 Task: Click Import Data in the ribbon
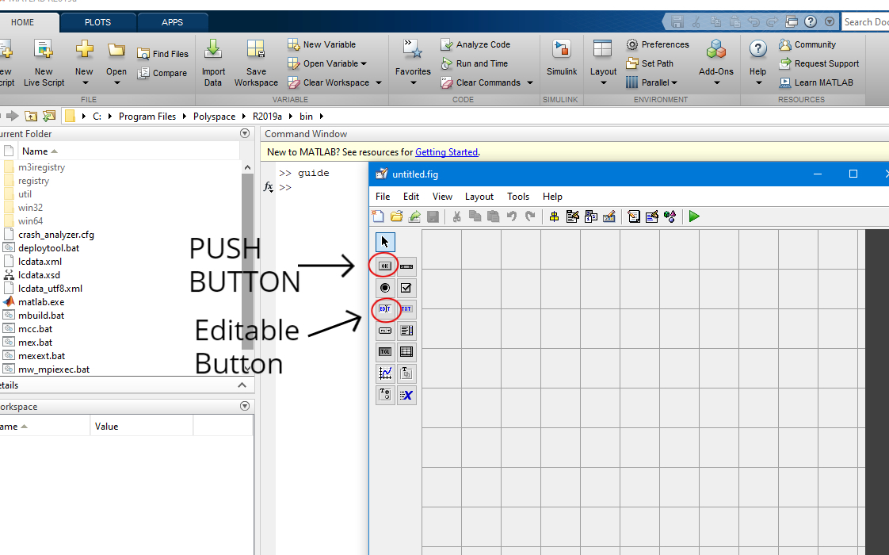[x=213, y=63]
